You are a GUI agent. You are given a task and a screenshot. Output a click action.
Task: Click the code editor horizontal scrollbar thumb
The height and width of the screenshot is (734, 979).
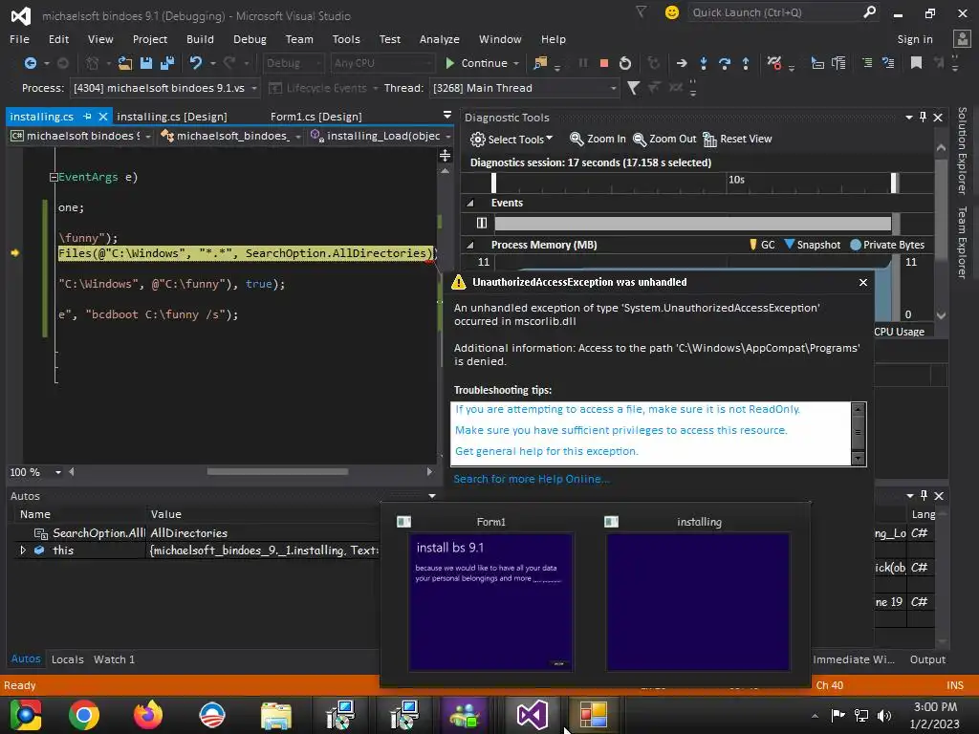[277, 472]
